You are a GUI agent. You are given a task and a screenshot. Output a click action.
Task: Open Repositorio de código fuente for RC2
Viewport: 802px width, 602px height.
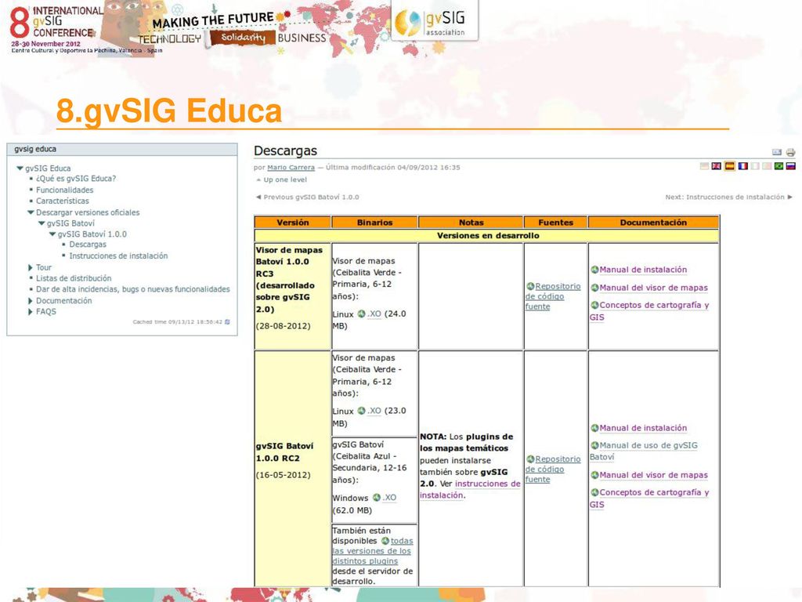(553, 470)
